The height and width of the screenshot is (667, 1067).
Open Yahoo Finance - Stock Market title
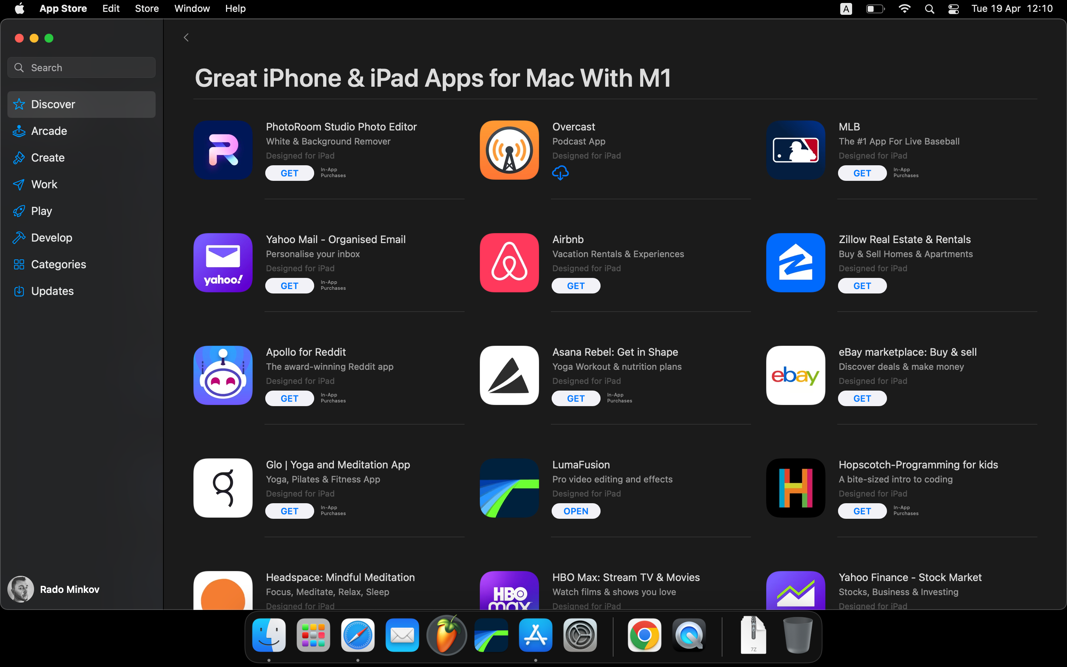910,577
